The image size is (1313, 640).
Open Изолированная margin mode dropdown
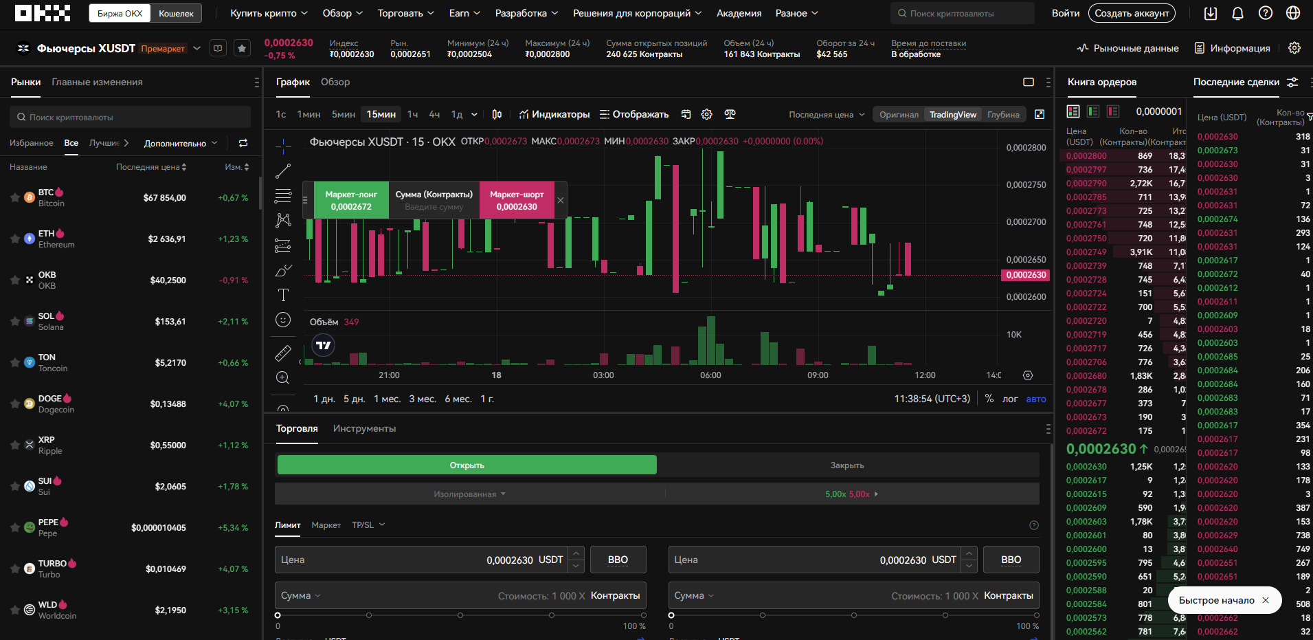coord(469,494)
